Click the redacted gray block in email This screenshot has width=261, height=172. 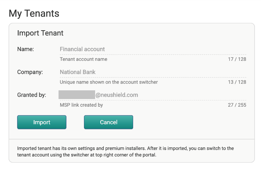coord(77,95)
